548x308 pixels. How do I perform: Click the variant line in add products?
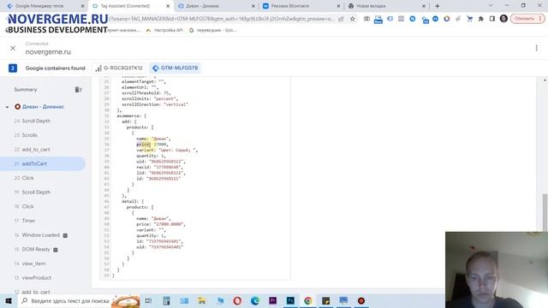[167, 151]
